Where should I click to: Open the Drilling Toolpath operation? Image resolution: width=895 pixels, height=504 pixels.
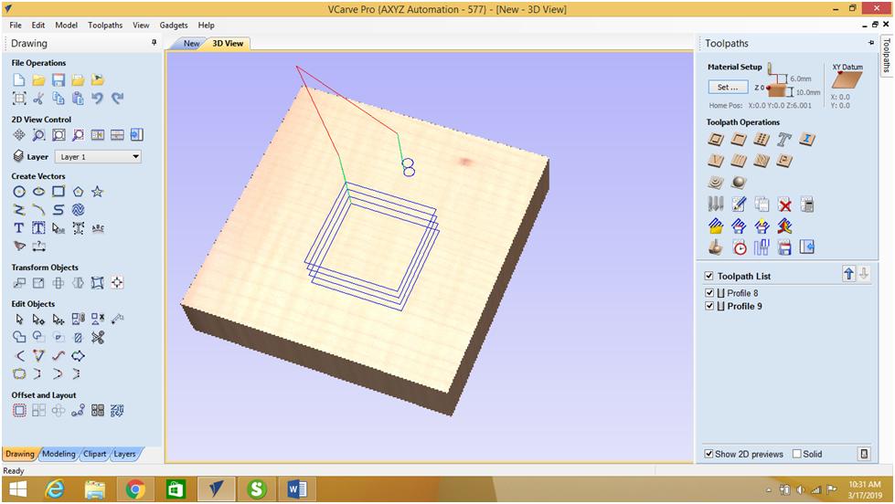point(762,139)
